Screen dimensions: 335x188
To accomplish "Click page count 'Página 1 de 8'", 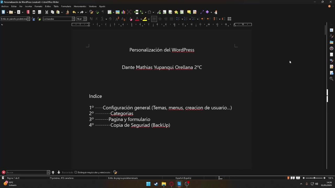I will coord(13,178).
